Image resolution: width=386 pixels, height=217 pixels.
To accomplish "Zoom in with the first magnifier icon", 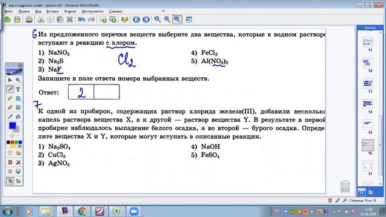I will click(x=158, y=19).
